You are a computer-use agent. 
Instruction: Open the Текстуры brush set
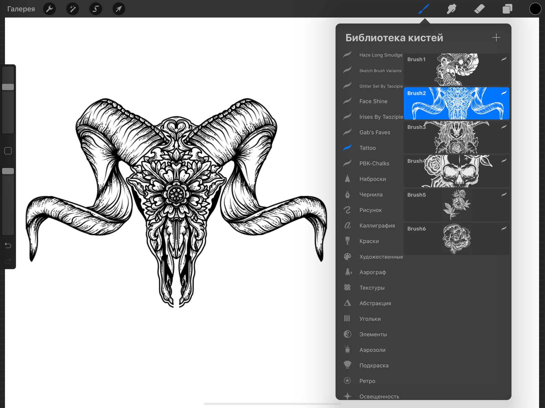(373, 288)
